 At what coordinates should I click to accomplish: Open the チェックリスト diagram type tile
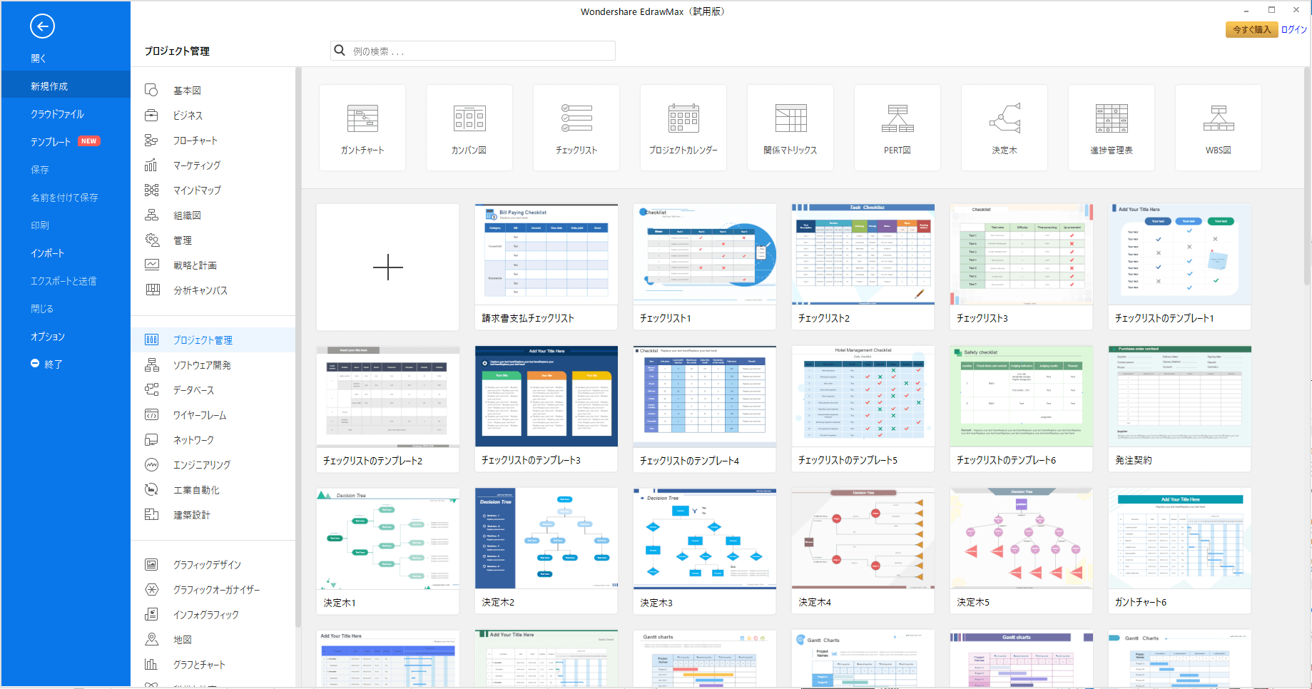coord(576,128)
